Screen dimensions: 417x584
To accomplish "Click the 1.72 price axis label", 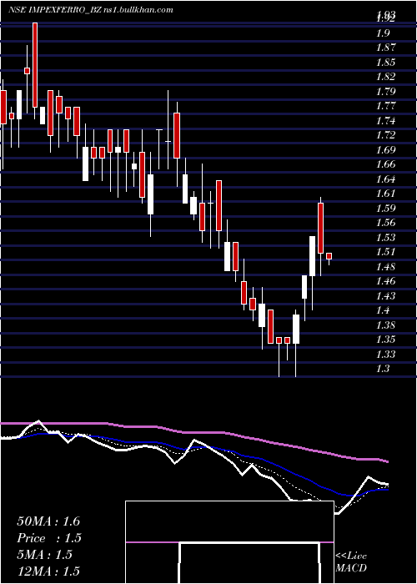I will tap(386, 135).
